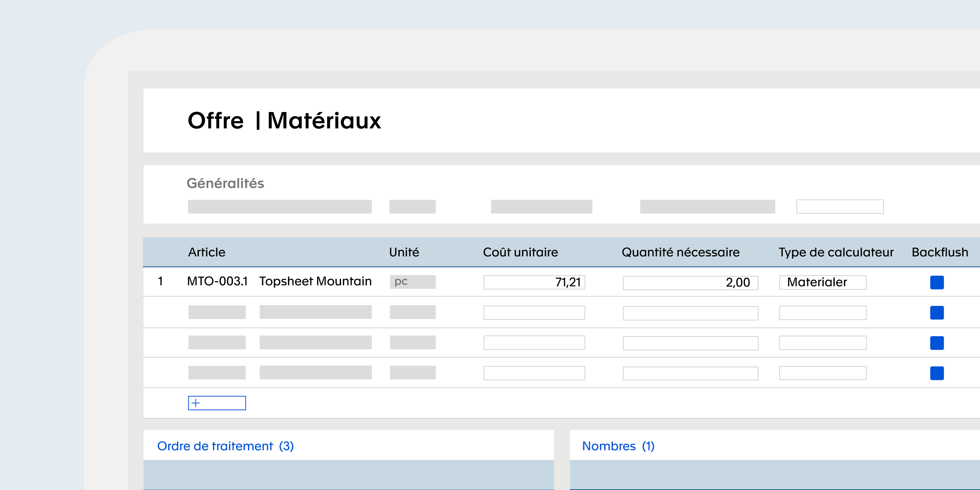
Task: Toggle Backflush checkbox in fourth material row
Action: pos(937,373)
